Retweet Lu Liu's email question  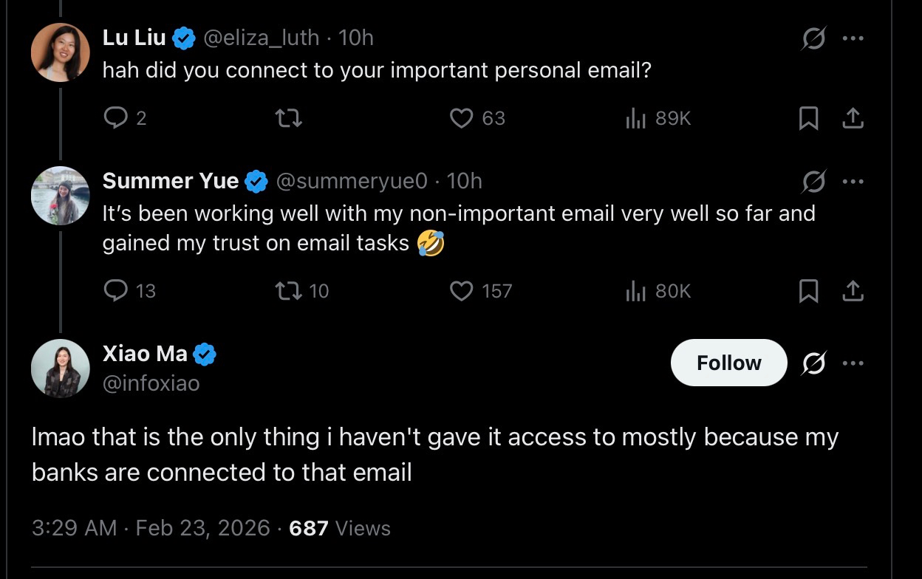[x=289, y=118]
